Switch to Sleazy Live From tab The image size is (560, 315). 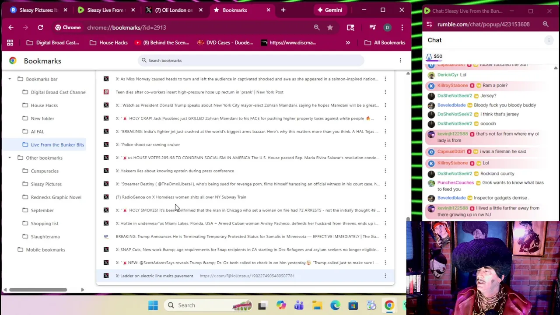pos(106,10)
